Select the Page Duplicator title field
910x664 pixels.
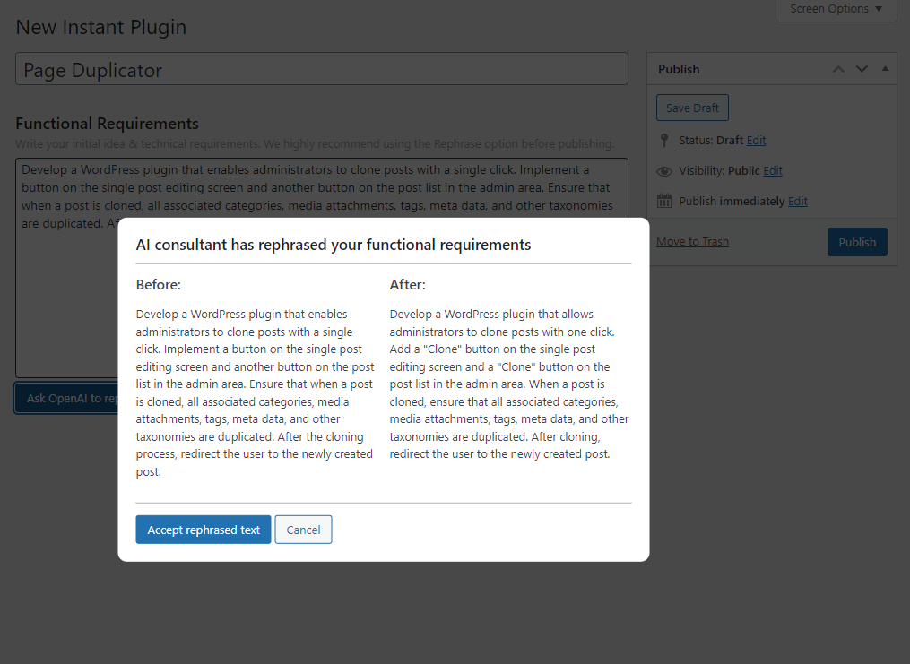[x=321, y=69]
